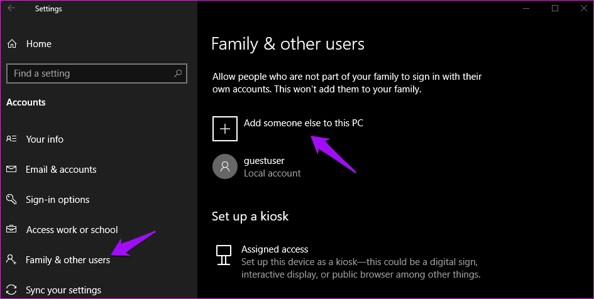
Task: Click the Assigned access kiosk icon
Action: (x=224, y=255)
